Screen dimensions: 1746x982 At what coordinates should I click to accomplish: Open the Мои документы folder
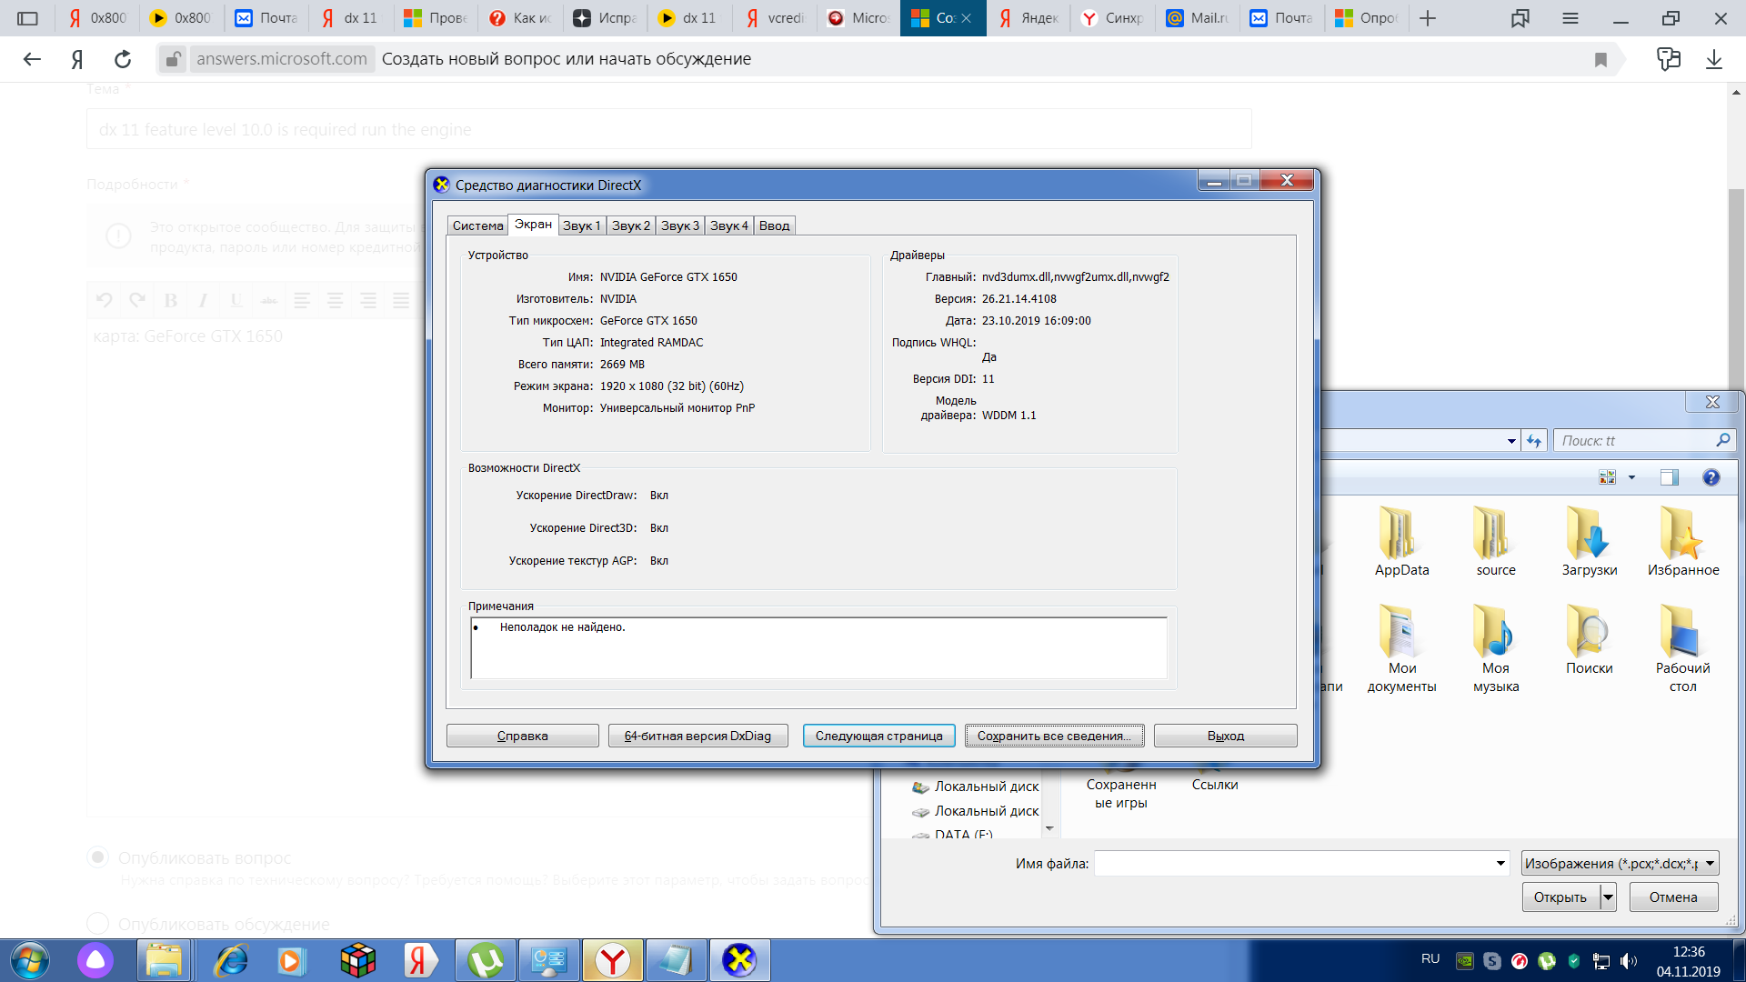1401,648
